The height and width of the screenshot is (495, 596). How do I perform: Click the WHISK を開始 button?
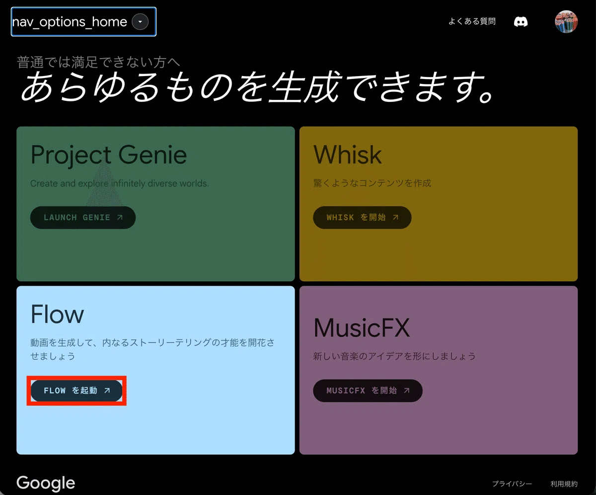[362, 218]
